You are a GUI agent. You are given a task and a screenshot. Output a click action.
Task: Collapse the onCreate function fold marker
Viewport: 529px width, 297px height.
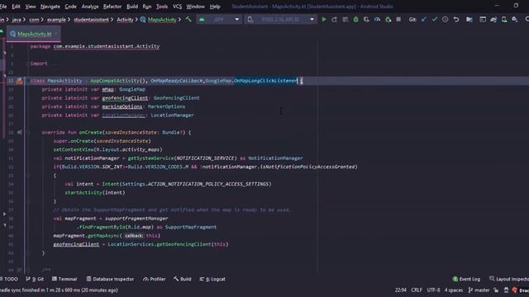28,132
